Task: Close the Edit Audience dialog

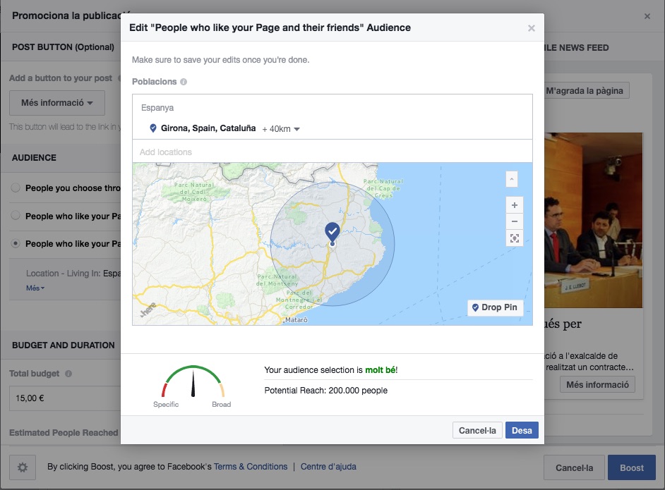Action: point(531,28)
